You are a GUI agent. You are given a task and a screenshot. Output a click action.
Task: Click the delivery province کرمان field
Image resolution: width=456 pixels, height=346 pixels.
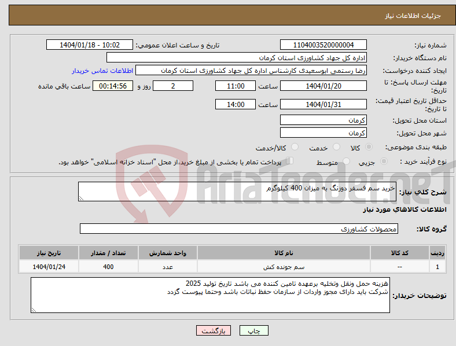pyautogui.click(x=323, y=120)
